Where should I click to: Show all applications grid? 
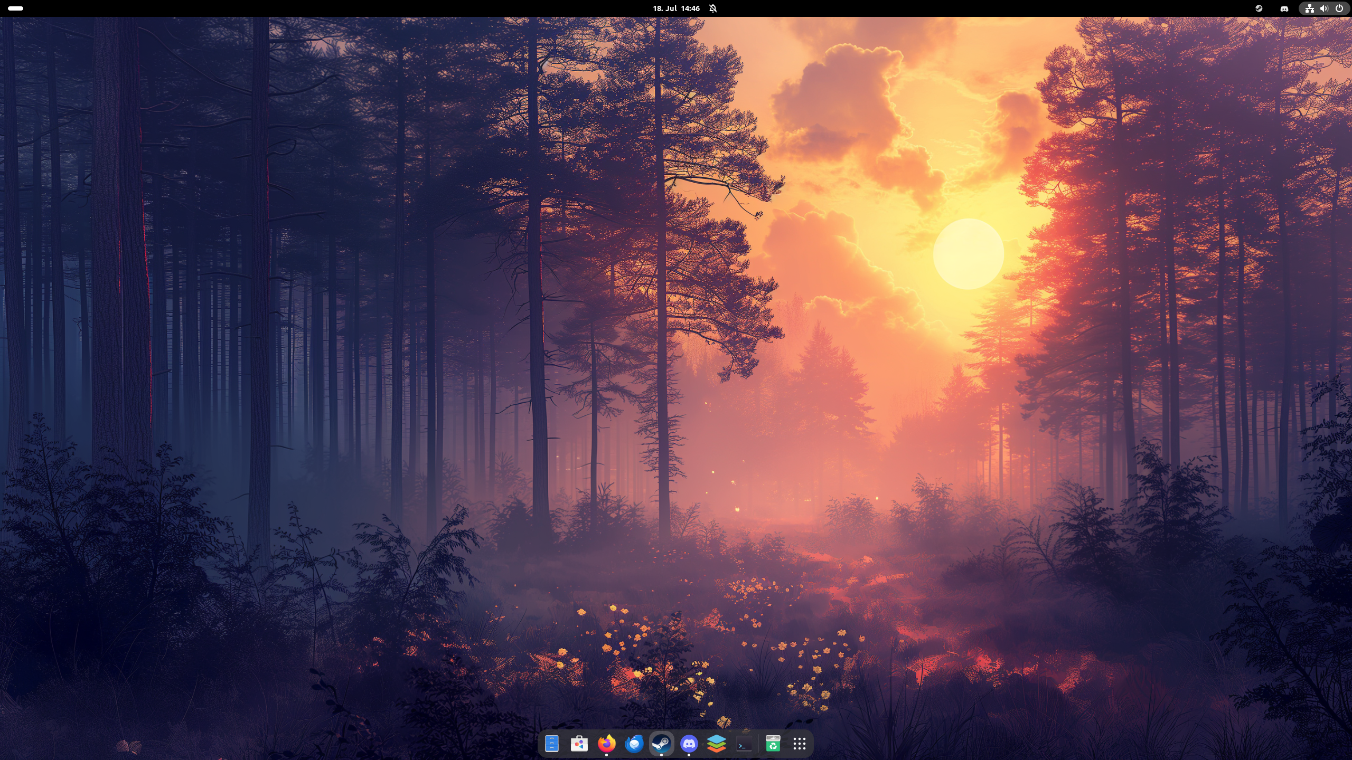pos(800,744)
